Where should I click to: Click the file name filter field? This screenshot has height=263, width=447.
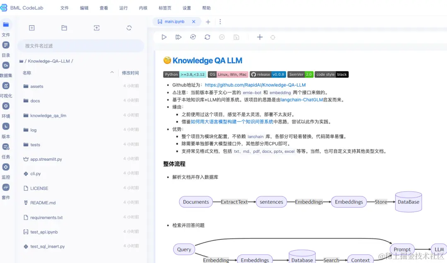coord(81,46)
